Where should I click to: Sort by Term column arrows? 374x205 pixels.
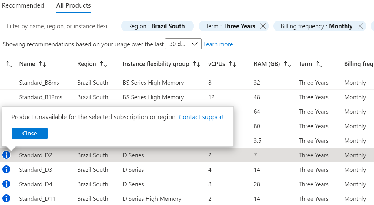point(319,64)
